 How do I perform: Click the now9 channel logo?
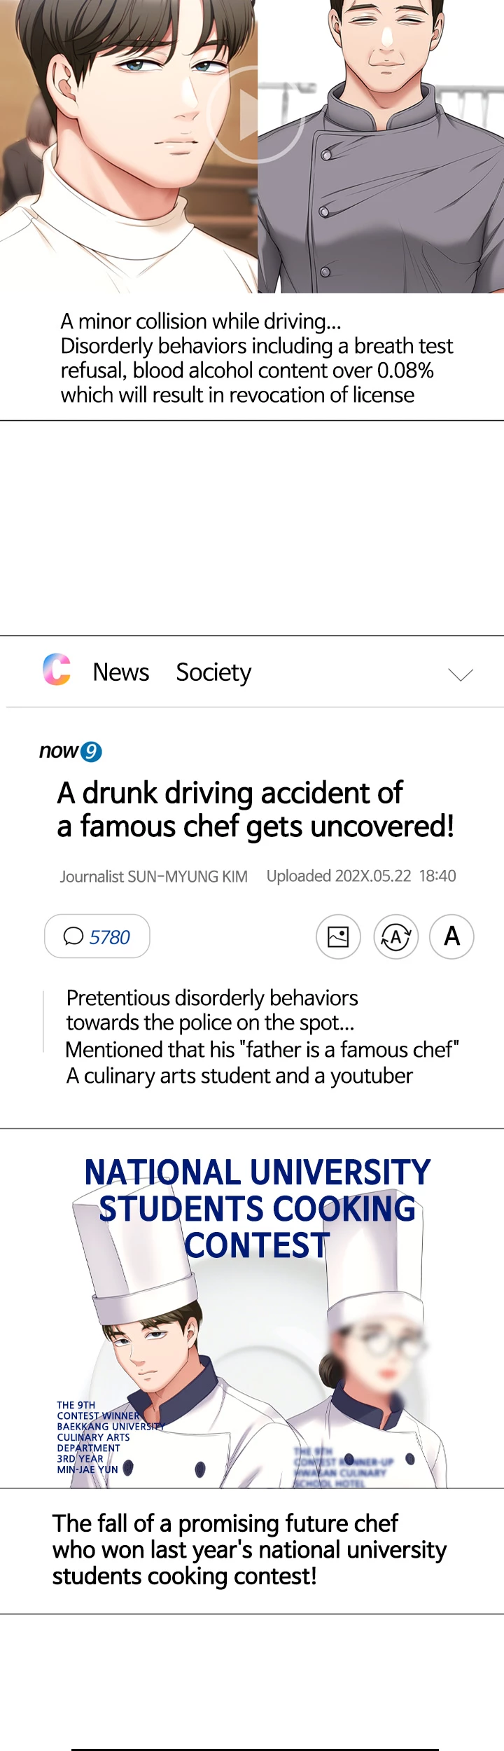pyautogui.click(x=70, y=752)
